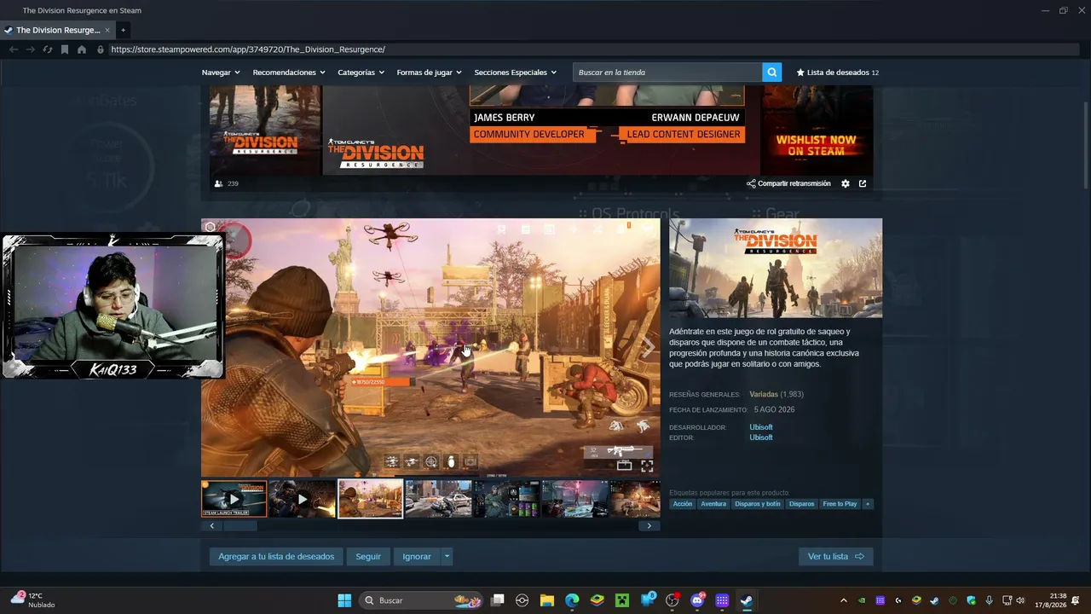Switch to Steam on the taskbar

(747, 600)
